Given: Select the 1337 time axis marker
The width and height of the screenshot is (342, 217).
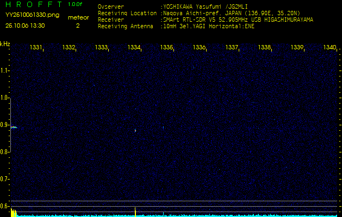Looking at the screenshot, I should (232, 48).
